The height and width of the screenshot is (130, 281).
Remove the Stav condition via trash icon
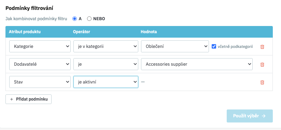[262, 82]
